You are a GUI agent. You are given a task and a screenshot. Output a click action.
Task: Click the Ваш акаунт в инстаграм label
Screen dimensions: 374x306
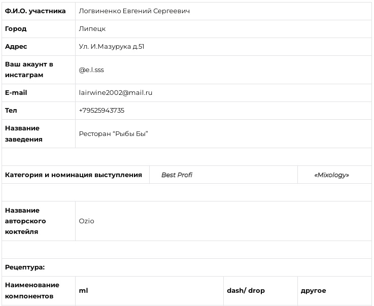coord(29,70)
